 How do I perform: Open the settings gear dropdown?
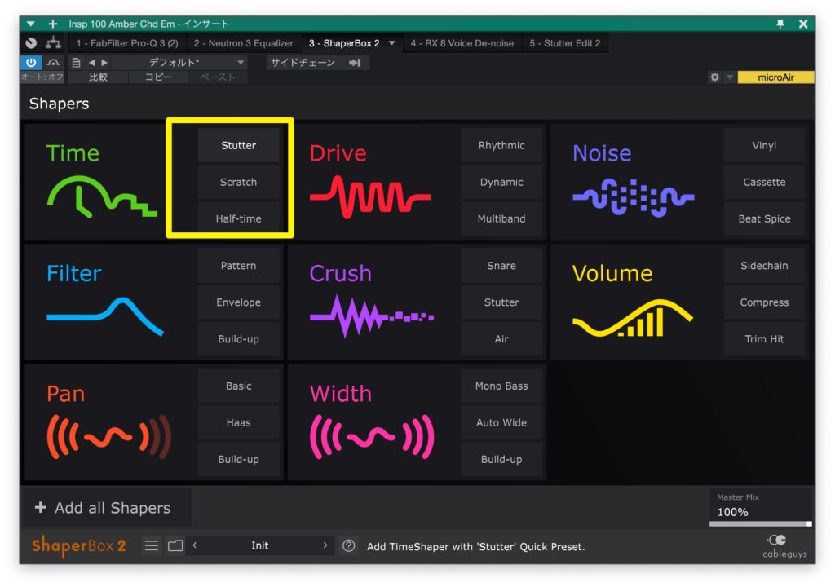[720, 77]
